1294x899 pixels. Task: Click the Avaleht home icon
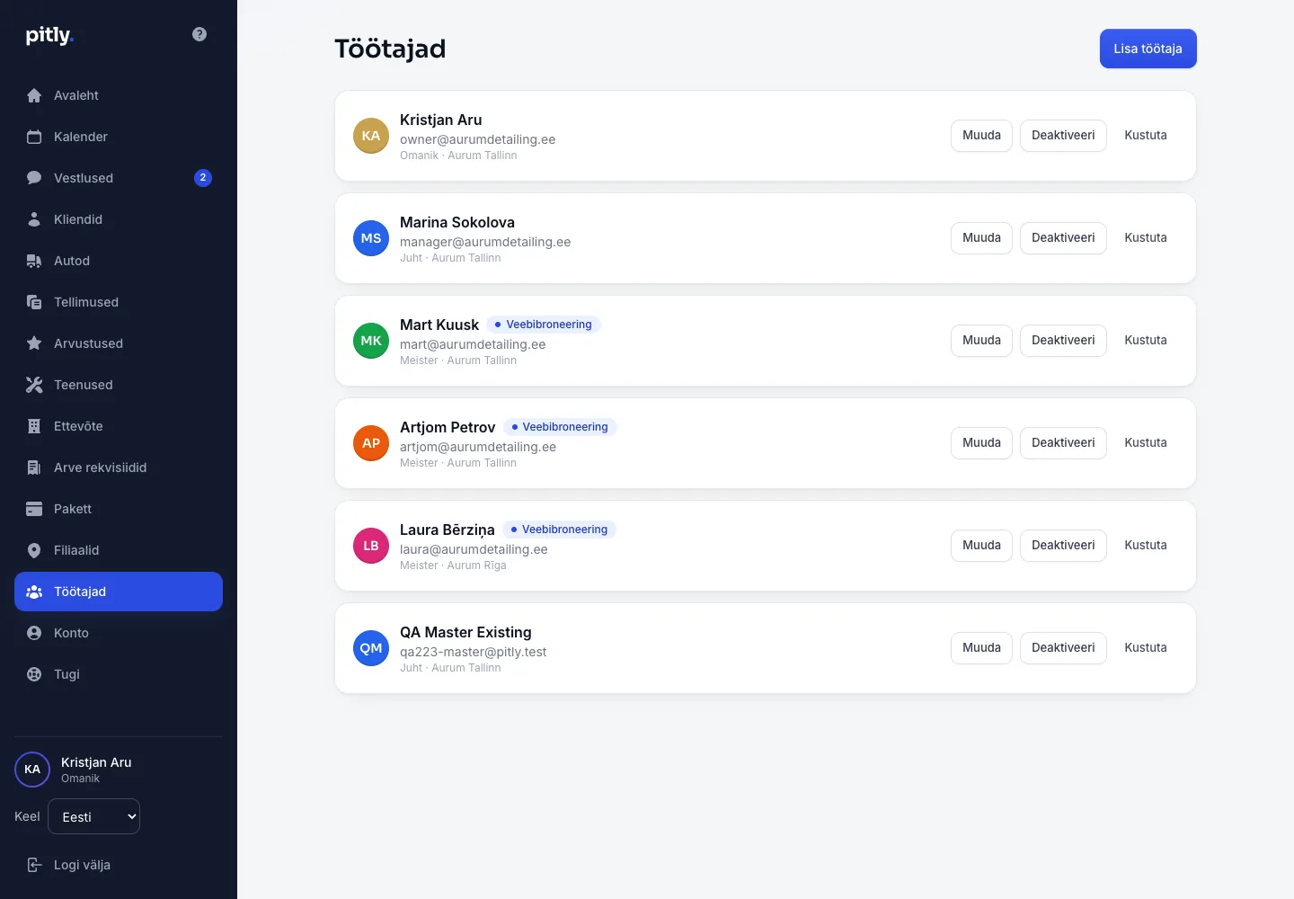point(34,95)
